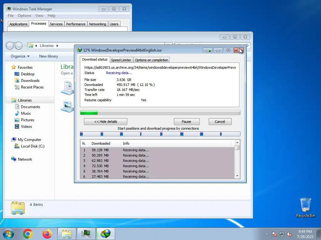The height and width of the screenshot is (240, 321).
Task: Click the Downloaded column header
Action: (x=105, y=143)
